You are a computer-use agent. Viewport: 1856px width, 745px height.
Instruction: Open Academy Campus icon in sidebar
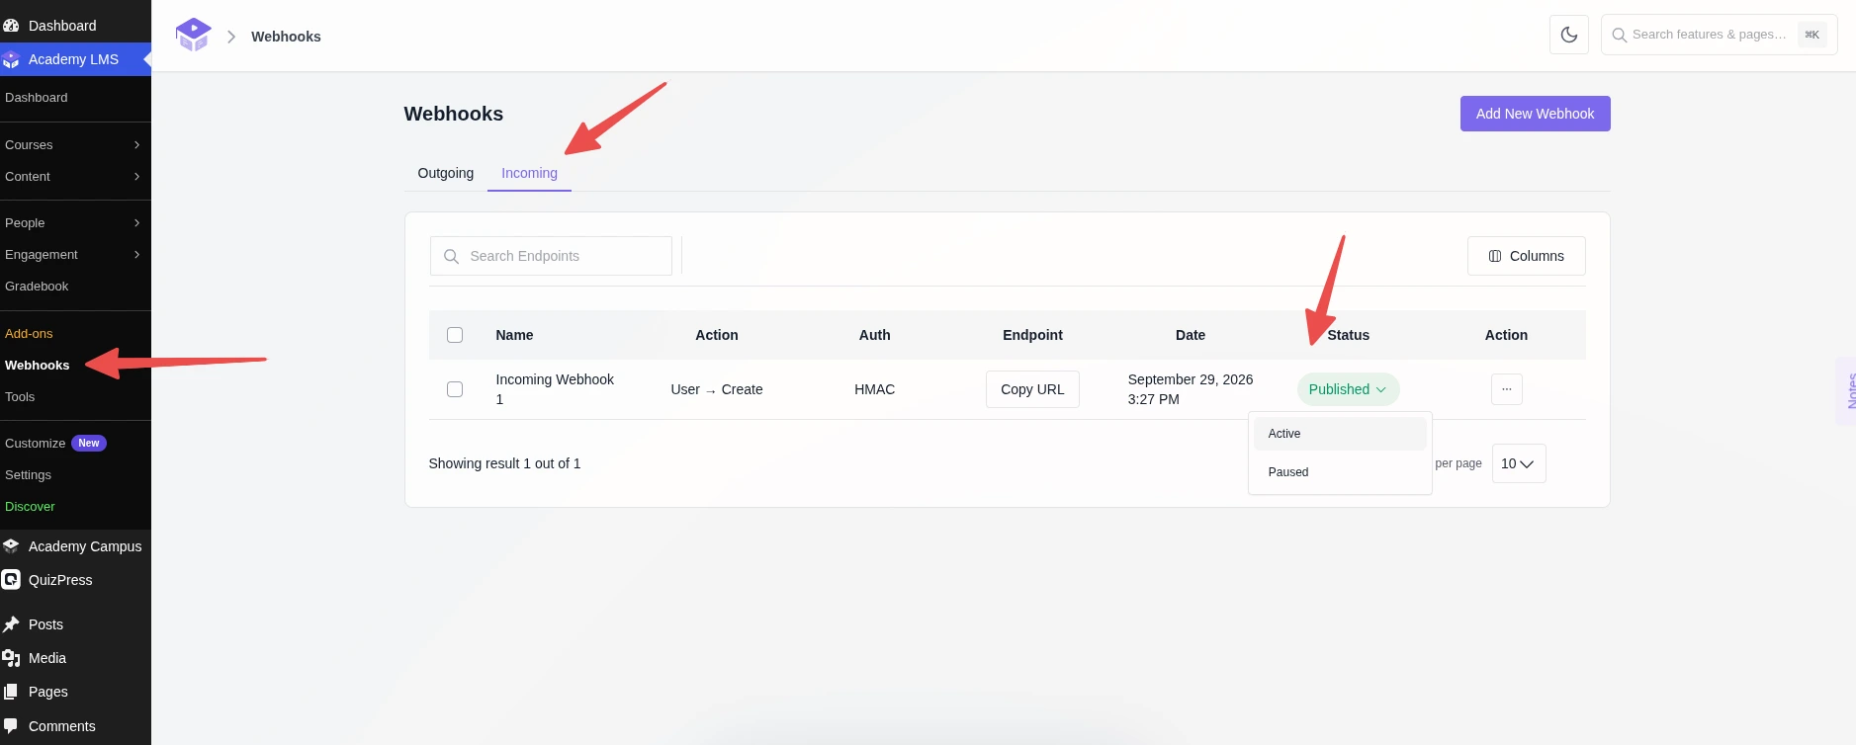click(11, 546)
